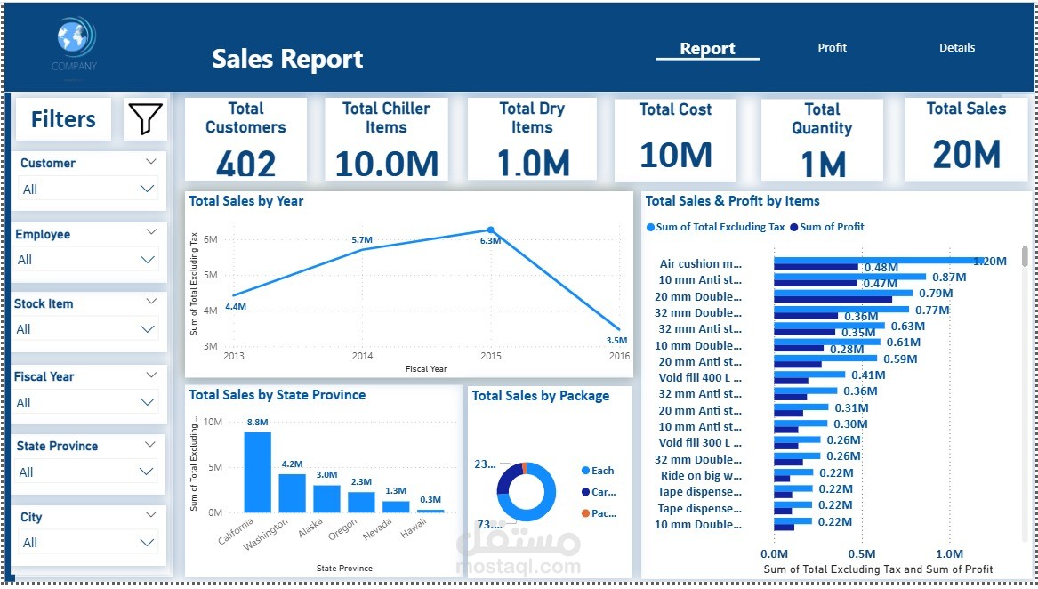Click the Washington bar in state chart
This screenshot has height=589, width=1038.
[292, 494]
